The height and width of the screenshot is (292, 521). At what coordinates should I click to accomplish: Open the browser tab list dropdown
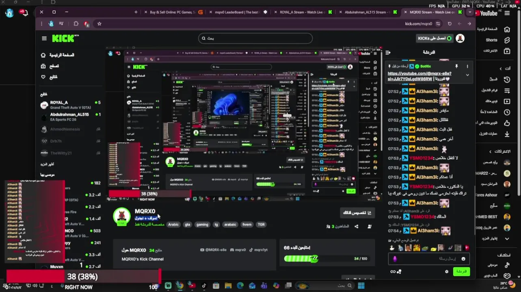tap(470, 12)
